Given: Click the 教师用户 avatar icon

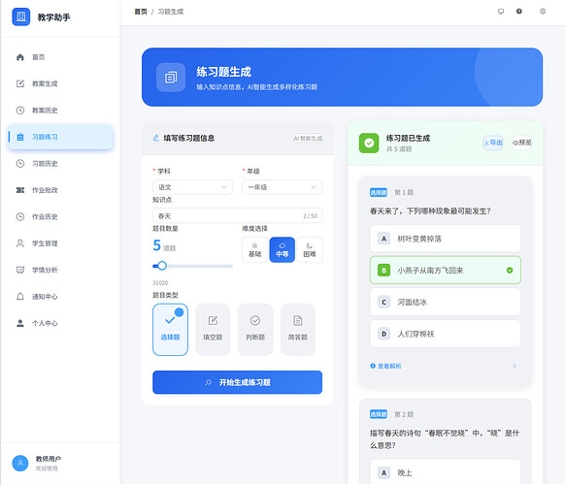Looking at the screenshot, I should (x=20, y=463).
